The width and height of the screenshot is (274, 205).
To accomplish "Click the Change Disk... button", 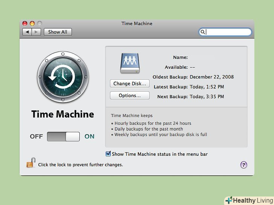I will (129, 83).
